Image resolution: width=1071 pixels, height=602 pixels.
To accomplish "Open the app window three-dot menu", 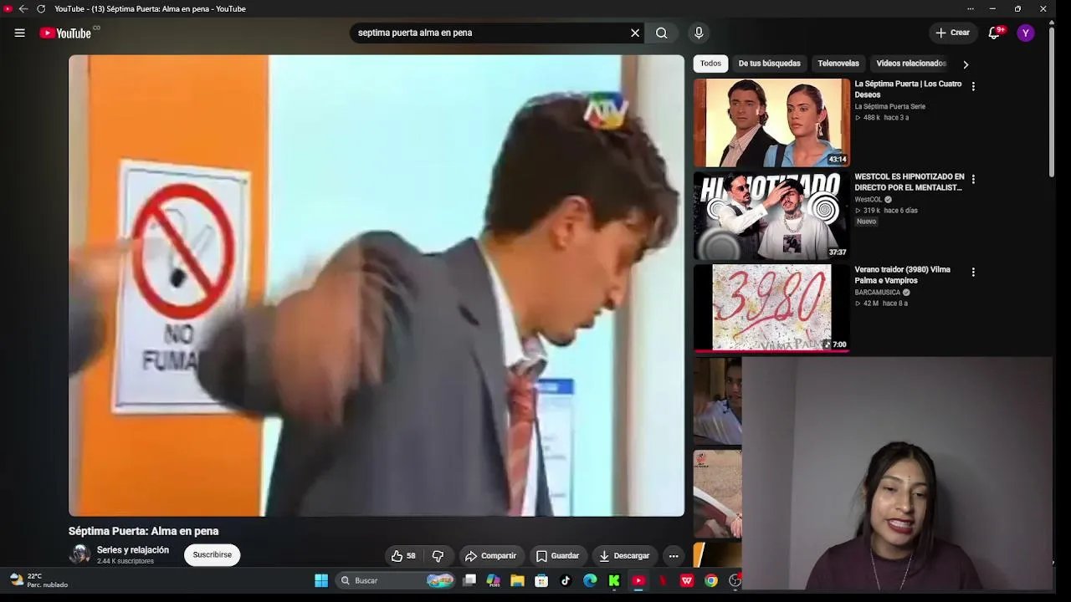I will (971, 9).
